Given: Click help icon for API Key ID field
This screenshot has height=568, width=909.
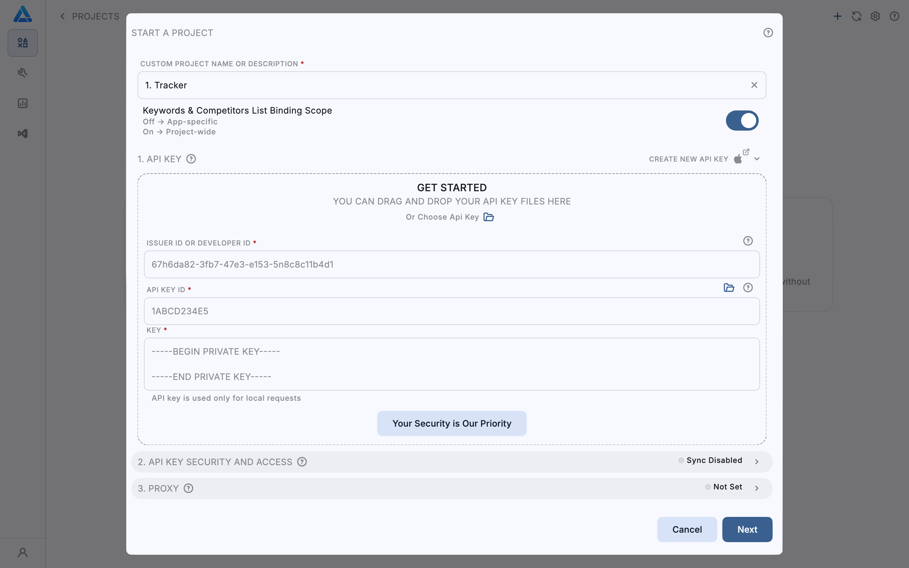Looking at the screenshot, I should tap(747, 288).
